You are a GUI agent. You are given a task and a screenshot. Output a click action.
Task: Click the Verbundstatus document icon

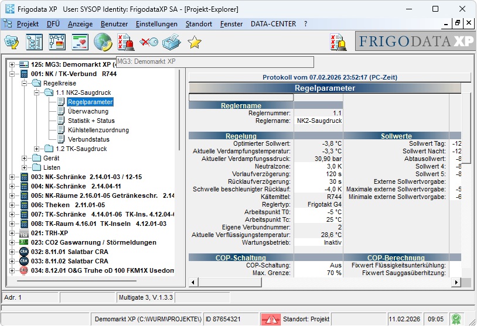pyautogui.click(x=61, y=139)
